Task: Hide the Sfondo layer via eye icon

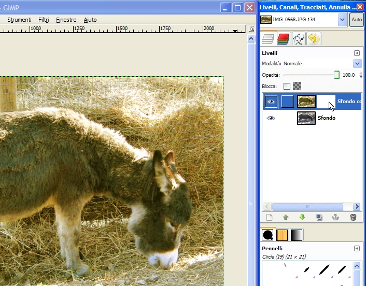Action: coord(271,118)
